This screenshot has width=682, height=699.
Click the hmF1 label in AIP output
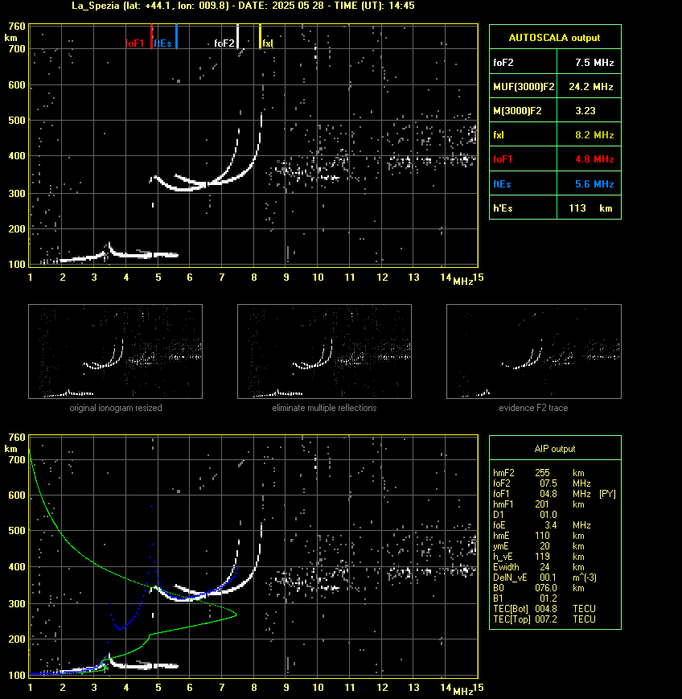[x=503, y=504]
